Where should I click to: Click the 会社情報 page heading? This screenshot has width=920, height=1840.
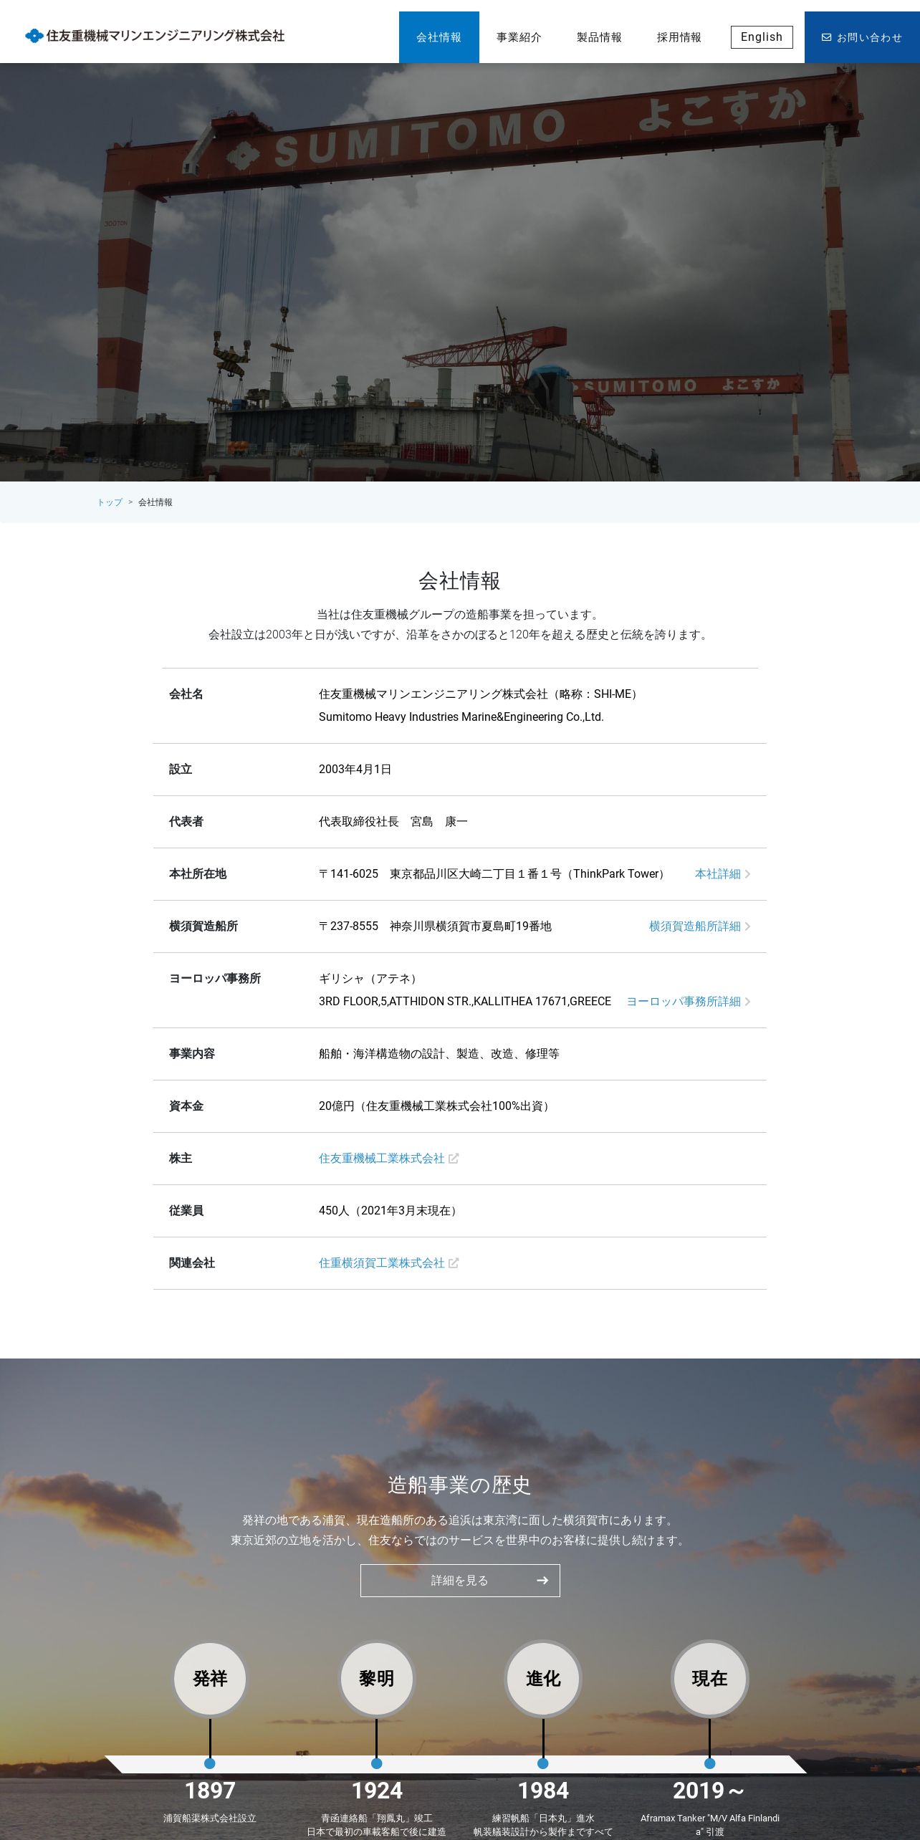click(459, 581)
